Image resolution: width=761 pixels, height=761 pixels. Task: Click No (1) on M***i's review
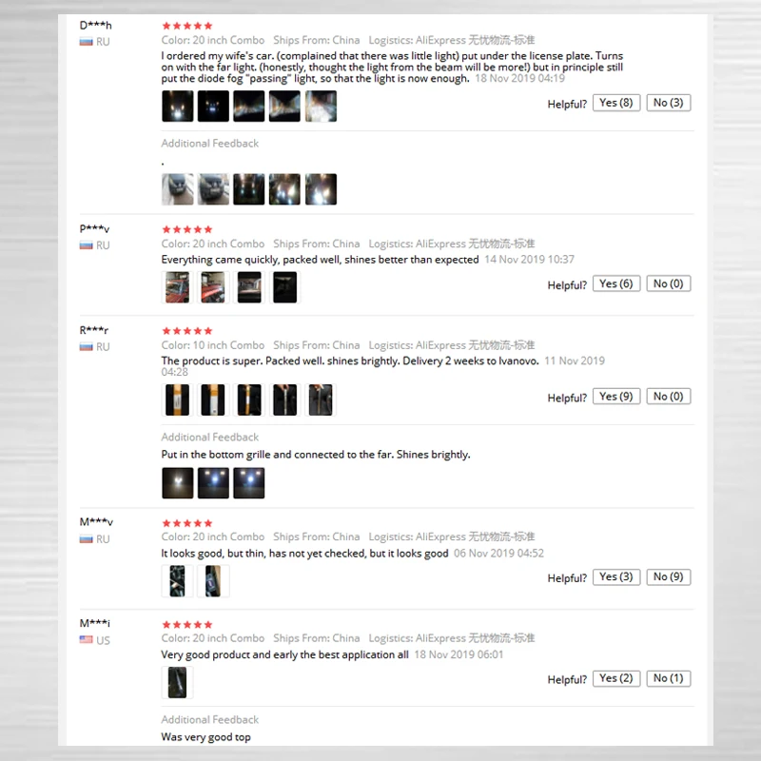pos(668,678)
